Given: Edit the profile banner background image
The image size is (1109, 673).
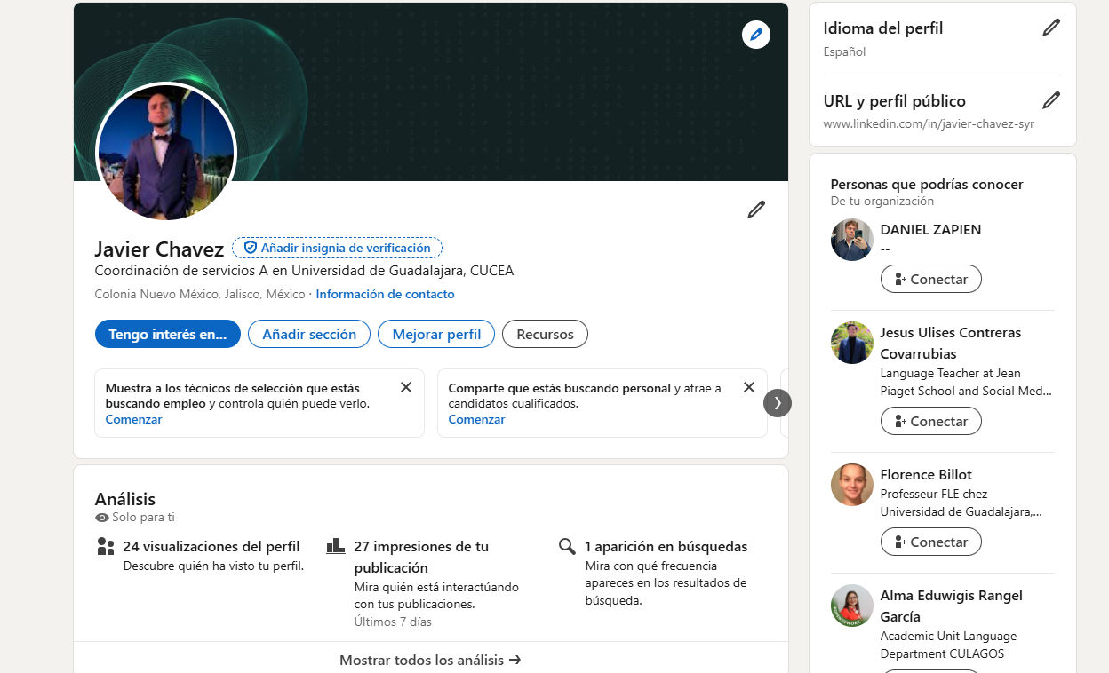Looking at the screenshot, I should 756,35.
